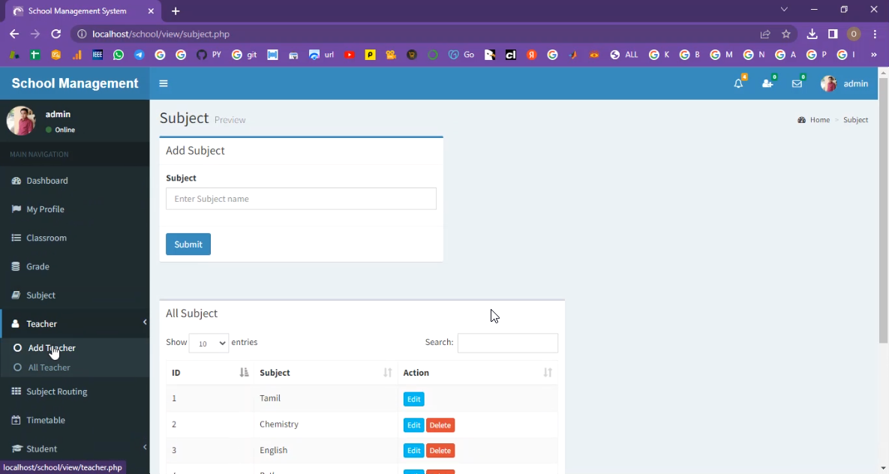Viewport: 889px width, 474px height.
Task: Click the browser reload icon
Action: (56, 34)
